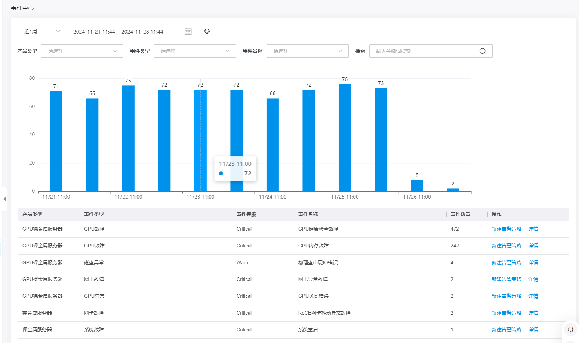Click the refresh icon beside date range
The image size is (579, 343).
click(x=207, y=31)
